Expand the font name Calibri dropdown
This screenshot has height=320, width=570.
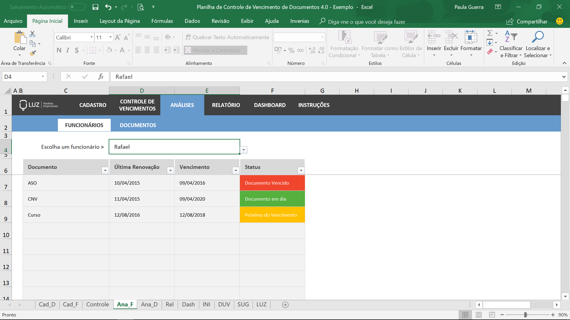pos(91,37)
